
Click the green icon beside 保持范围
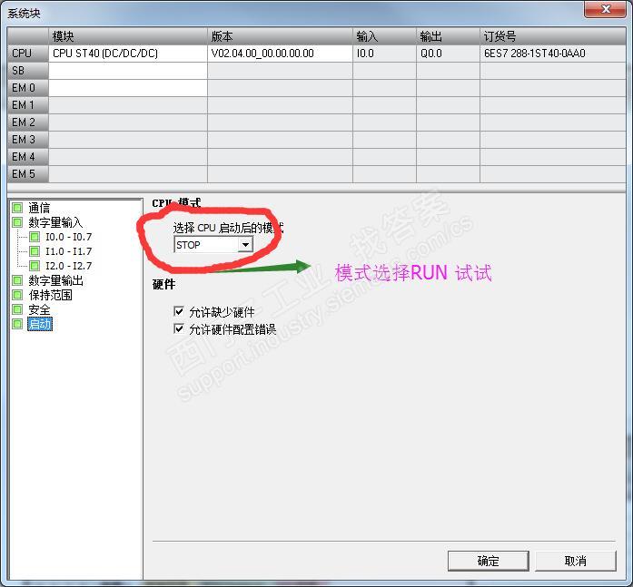coord(17,295)
